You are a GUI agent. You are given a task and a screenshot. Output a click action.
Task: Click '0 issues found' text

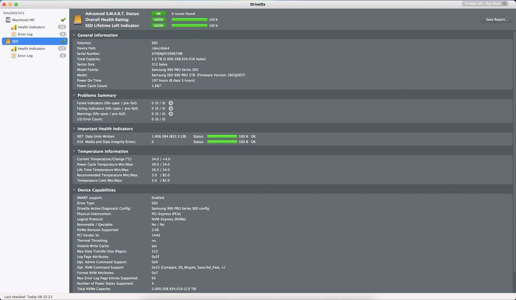[183, 14]
